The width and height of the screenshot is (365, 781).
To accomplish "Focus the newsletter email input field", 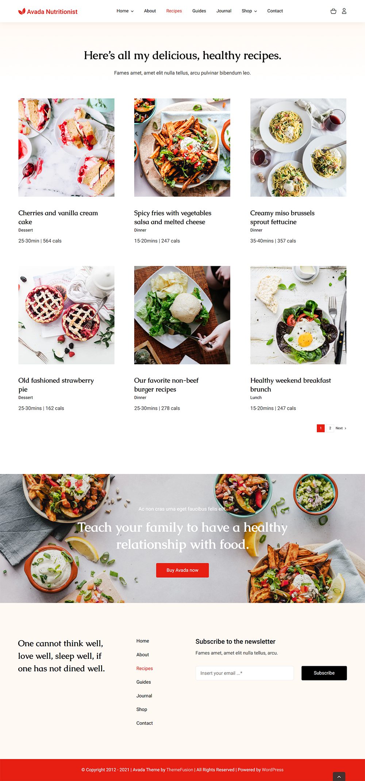I will (245, 673).
